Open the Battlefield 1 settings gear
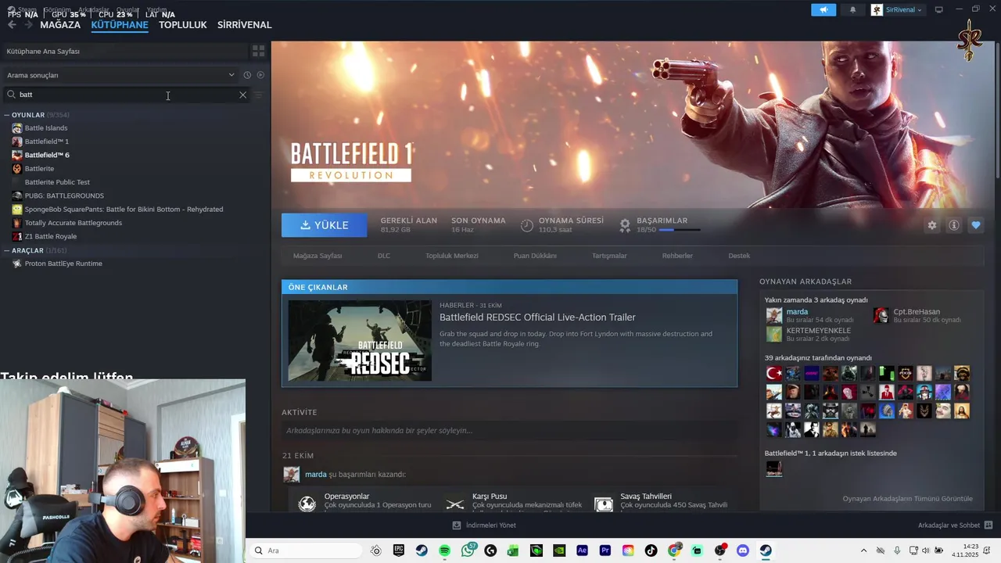 [932, 225]
